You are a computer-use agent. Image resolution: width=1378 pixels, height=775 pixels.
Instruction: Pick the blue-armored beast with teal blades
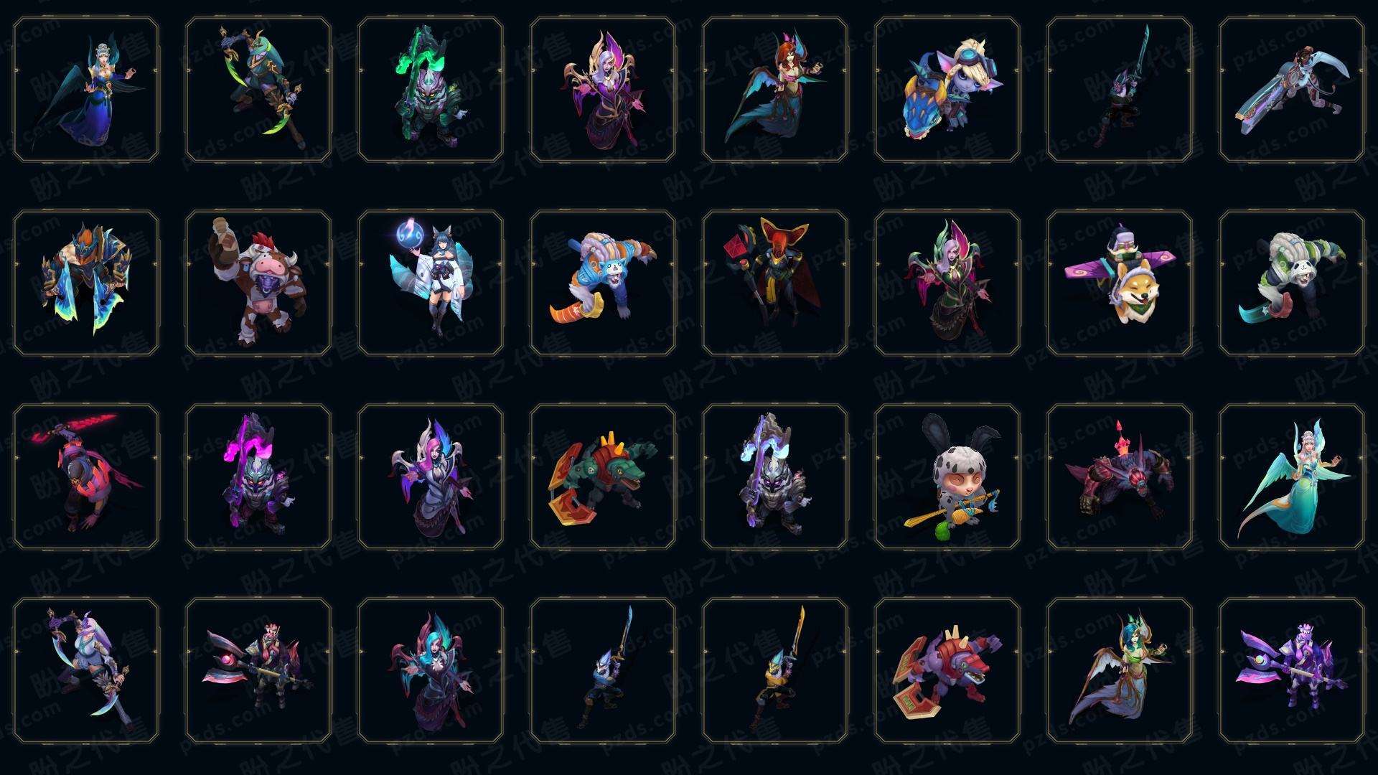(x=86, y=283)
